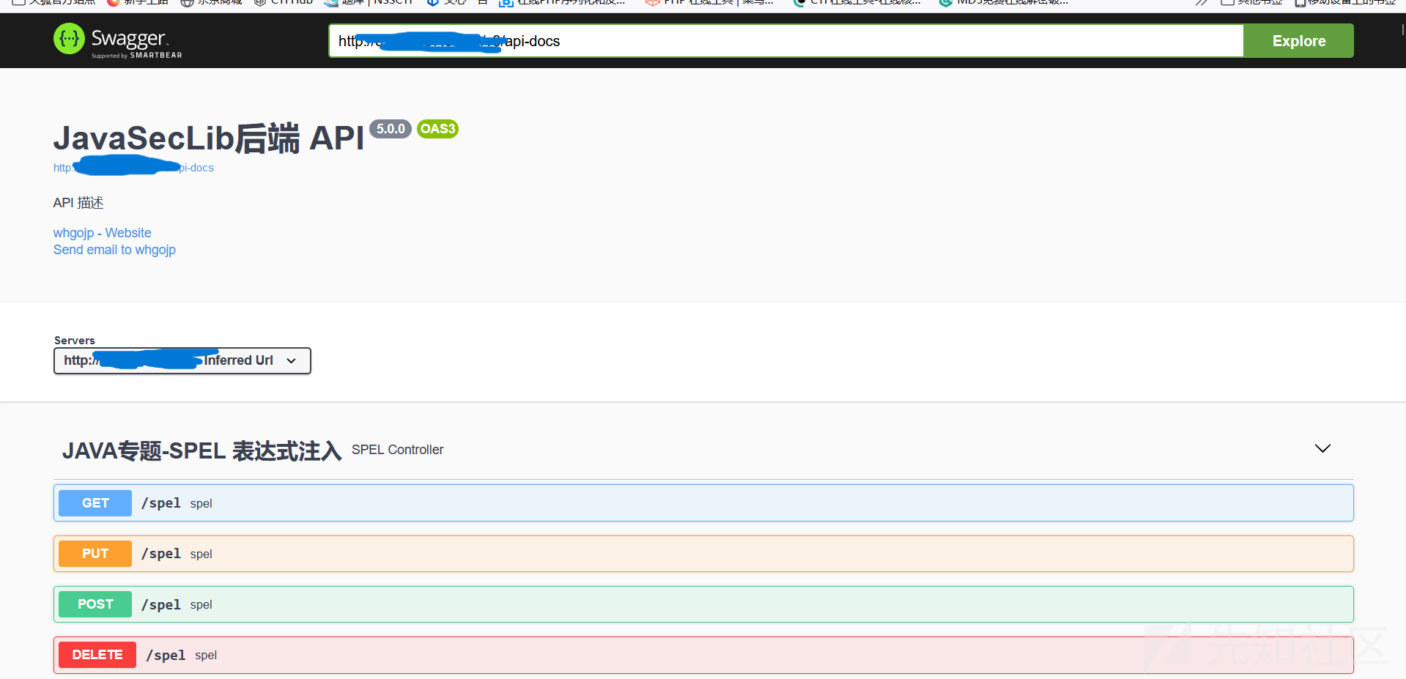Expand the GET /spel operation
This screenshot has height=679, width=1406.
(x=703, y=503)
